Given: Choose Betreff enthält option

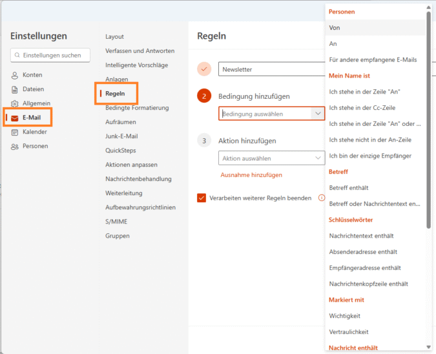Looking at the screenshot, I should pyautogui.click(x=349, y=188).
